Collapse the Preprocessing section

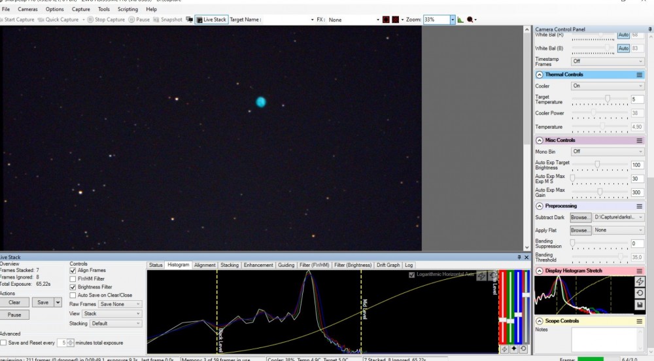tap(540, 206)
